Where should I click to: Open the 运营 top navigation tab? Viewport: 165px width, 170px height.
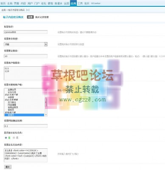click(x=67, y=3)
